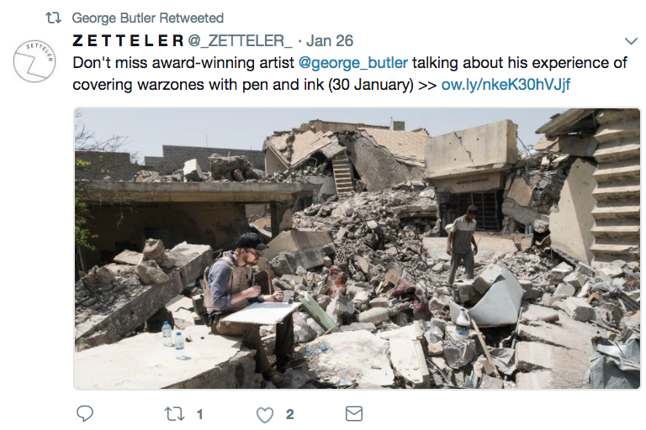
Task: Click the "Don't miss award-winning artist" text
Action: coord(183,63)
